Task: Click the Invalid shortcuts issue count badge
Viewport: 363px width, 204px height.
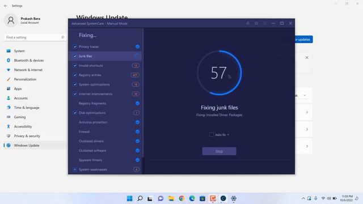Action: (136, 66)
